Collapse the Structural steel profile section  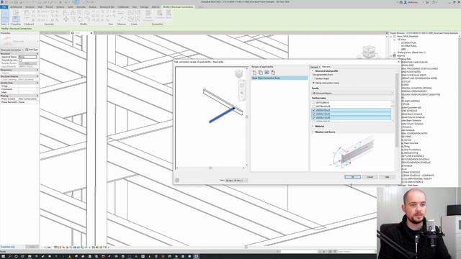tap(313, 71)
